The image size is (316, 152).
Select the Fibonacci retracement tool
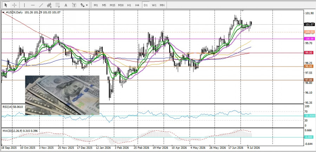pyautogui.click(x=58, y=5)
